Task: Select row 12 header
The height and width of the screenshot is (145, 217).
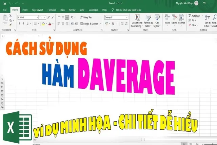Action: tap(2, 91)
